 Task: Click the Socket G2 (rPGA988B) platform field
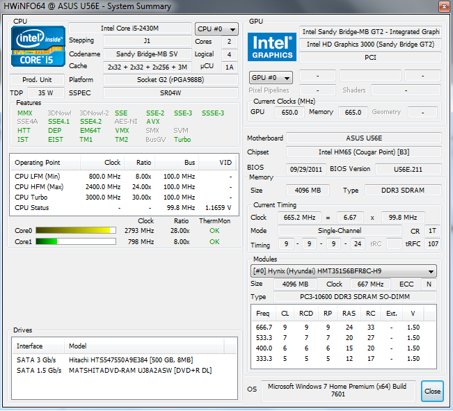click(170, 80)
